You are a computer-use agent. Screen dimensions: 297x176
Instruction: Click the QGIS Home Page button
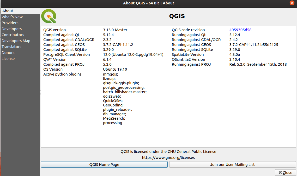tap(104, 164)
